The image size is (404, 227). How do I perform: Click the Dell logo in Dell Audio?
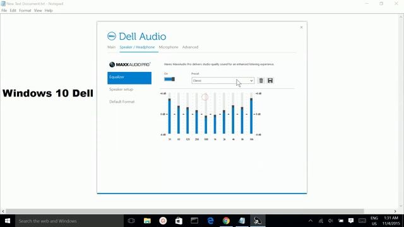[112, 36]
